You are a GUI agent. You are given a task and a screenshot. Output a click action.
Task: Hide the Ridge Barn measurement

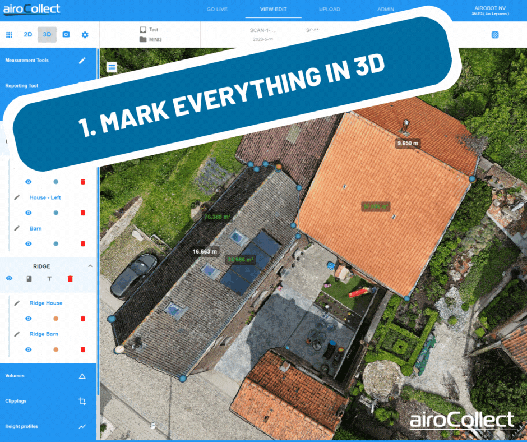28,349
